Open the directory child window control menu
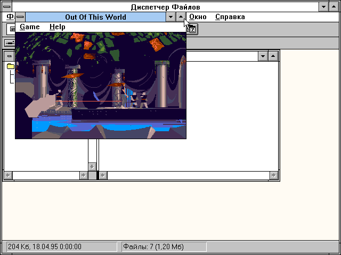 [9, 56]
